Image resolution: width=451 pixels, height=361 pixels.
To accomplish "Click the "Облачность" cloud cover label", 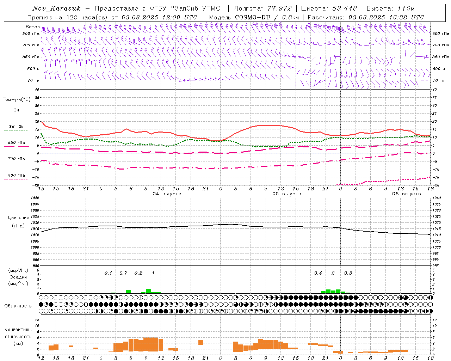I will pyautogui.click(x=18, y=306).
